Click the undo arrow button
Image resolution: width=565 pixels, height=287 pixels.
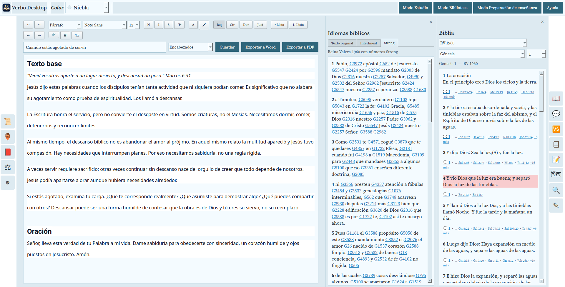click(x=28, y=25)
